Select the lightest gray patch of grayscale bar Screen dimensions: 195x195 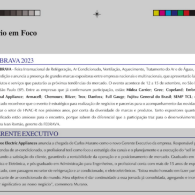coord(37,13)
